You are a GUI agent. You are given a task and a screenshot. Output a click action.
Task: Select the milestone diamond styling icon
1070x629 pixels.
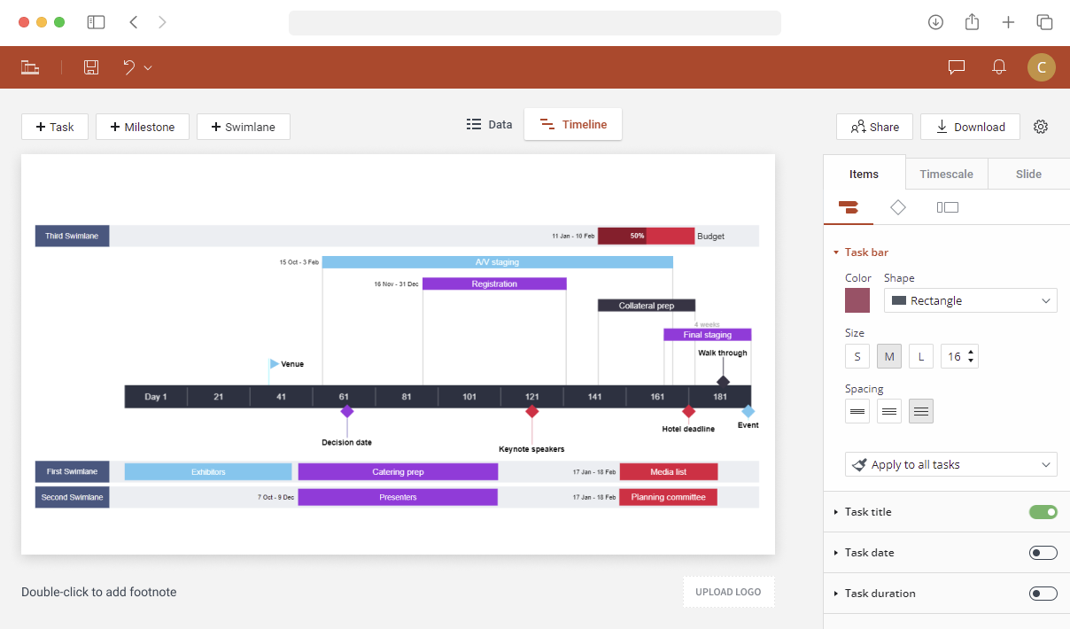(x=898, y=207)
